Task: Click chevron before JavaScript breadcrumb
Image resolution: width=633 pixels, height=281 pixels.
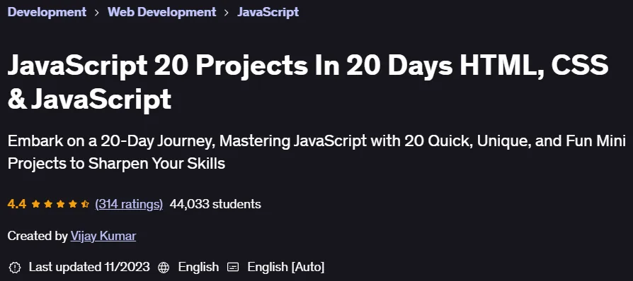Action: (x=227, y=13)
